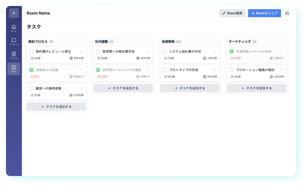
Task: Click calendar icon on 顧客への最終提案 card
Action: click(x=32, y=95)
